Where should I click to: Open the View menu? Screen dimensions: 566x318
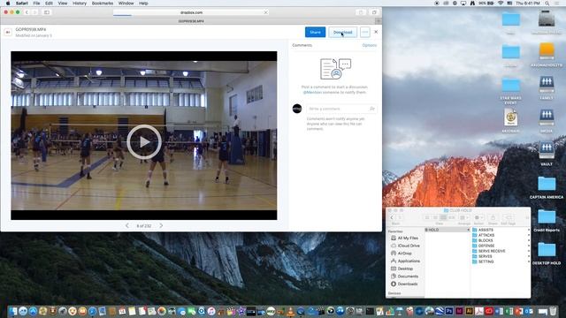point(63,4)
